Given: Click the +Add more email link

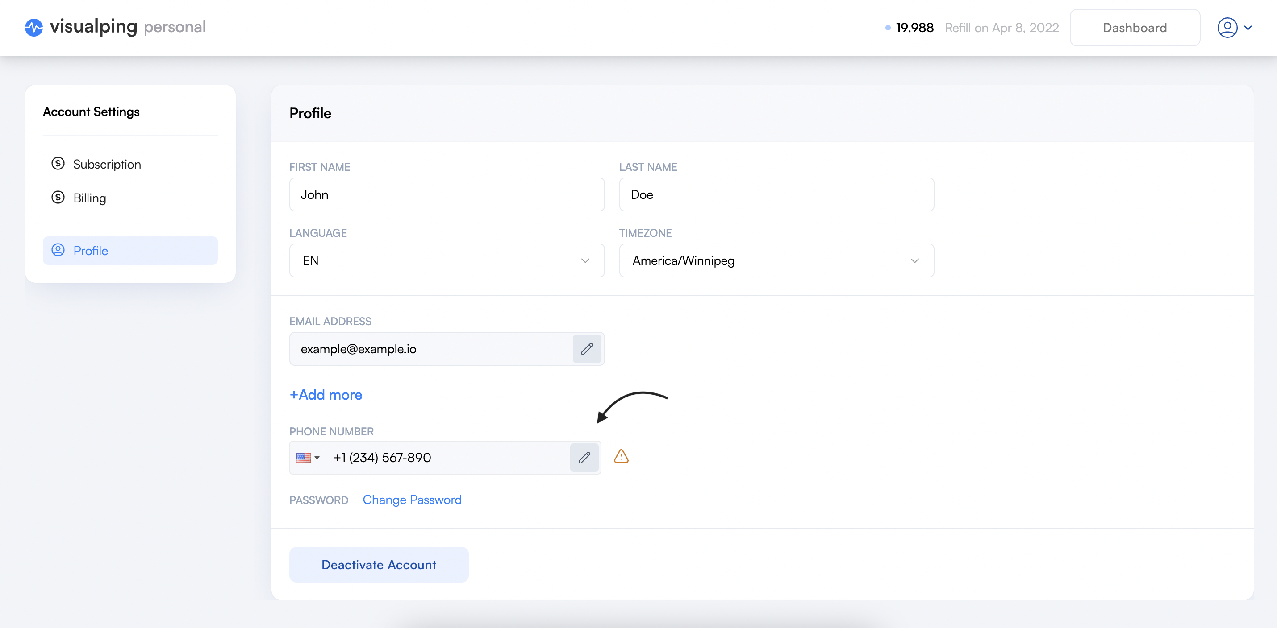Looking at the screenshot, I should 326,395.
